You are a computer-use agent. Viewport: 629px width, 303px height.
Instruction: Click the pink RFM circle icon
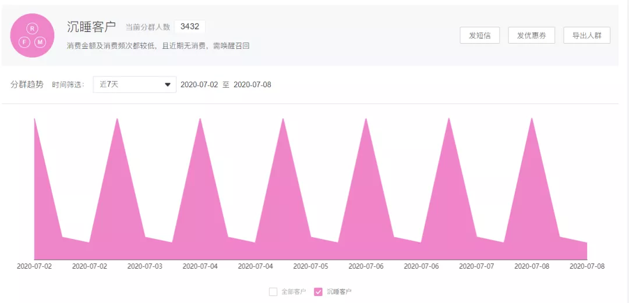point(32,35)
